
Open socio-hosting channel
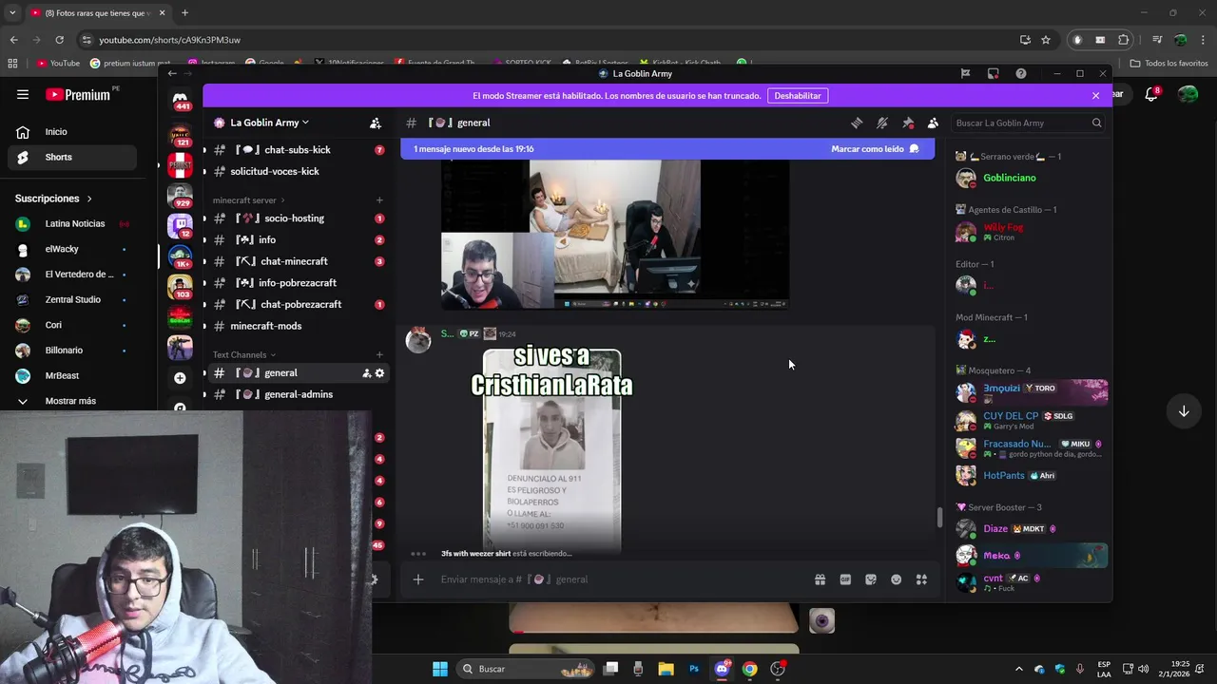[297, 218]
